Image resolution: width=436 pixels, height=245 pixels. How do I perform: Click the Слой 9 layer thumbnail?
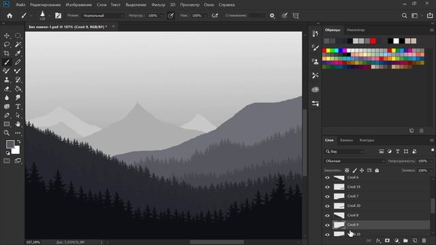point(339,225)
